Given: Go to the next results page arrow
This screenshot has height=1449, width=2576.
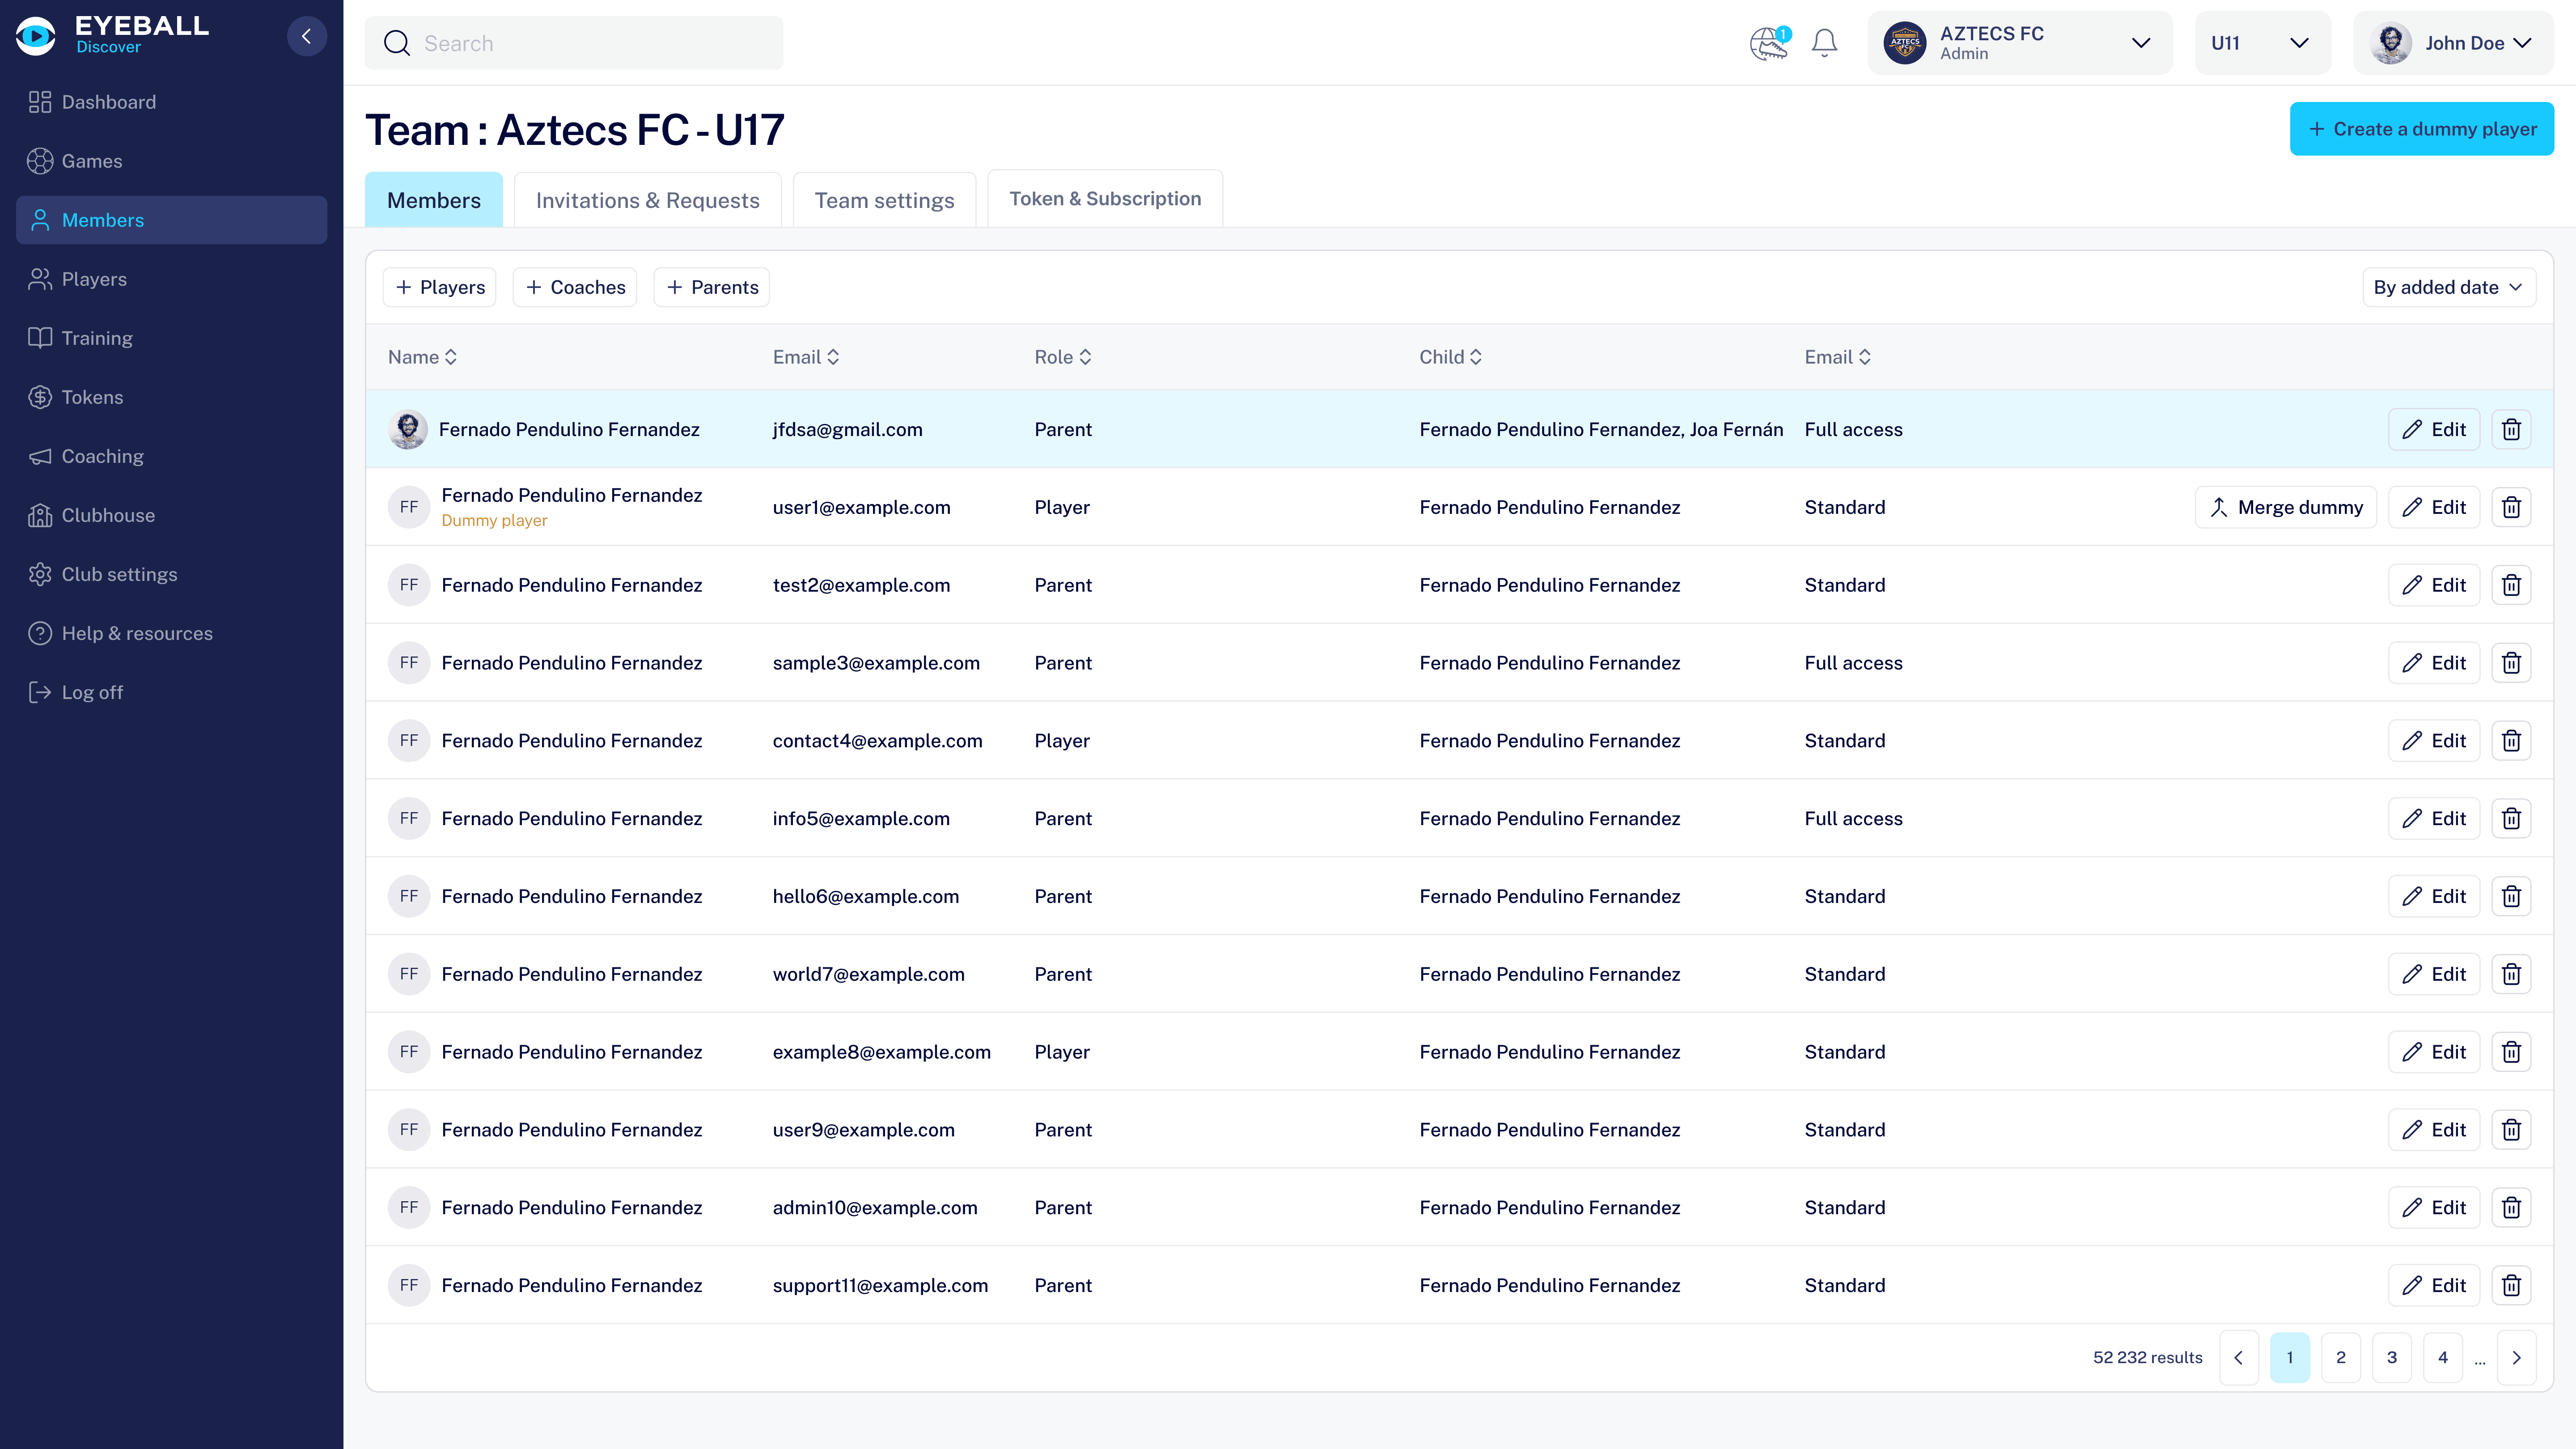Looking at the screenshot, I should pyautogui.click(x=2516, y=1358).
